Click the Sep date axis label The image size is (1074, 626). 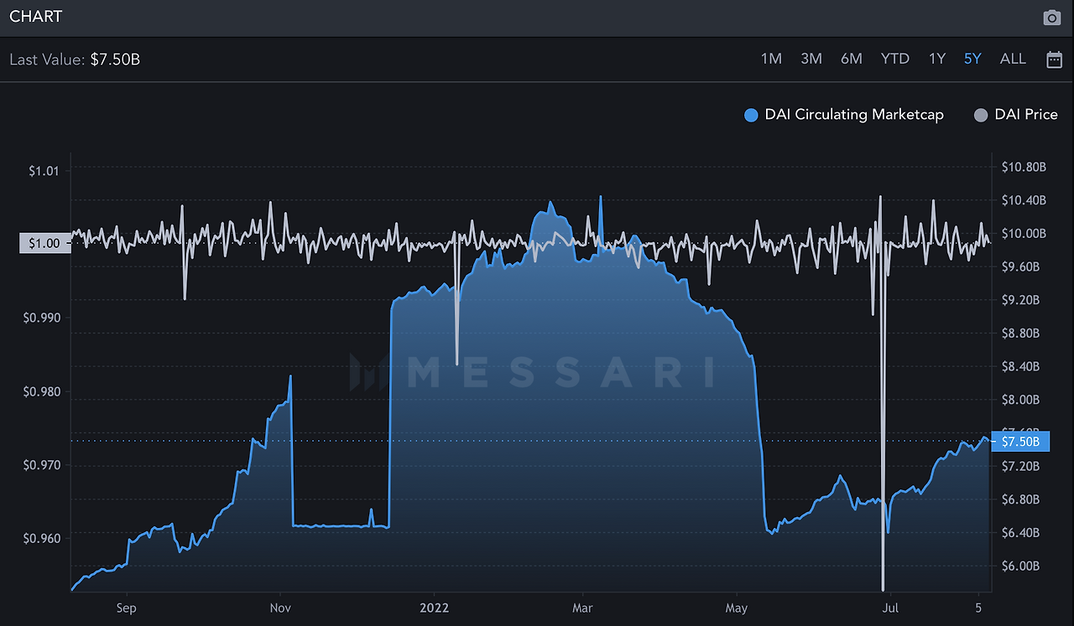(126, 608)
